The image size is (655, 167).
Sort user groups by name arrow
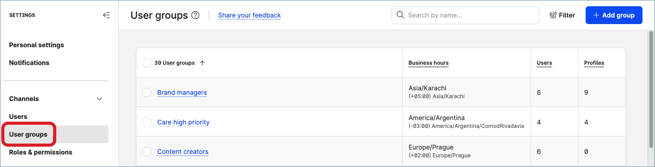(202, 63)
